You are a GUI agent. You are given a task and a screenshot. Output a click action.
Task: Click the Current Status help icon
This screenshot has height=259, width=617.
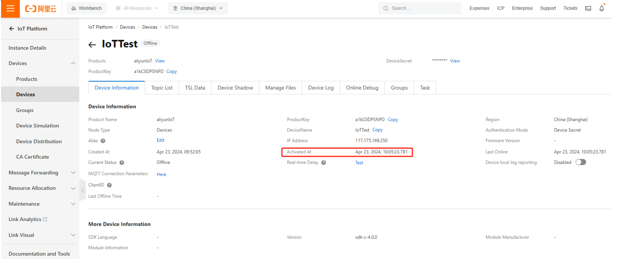[122, 163]
